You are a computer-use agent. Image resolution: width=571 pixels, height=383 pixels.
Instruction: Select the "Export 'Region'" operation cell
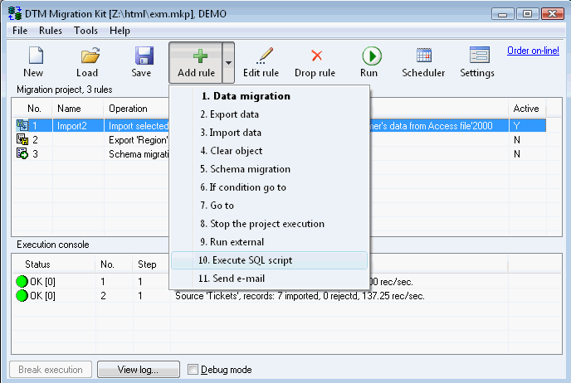pos(139,140)
